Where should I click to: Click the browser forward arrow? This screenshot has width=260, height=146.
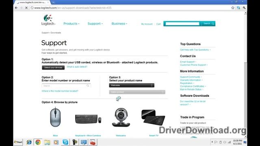21,8
